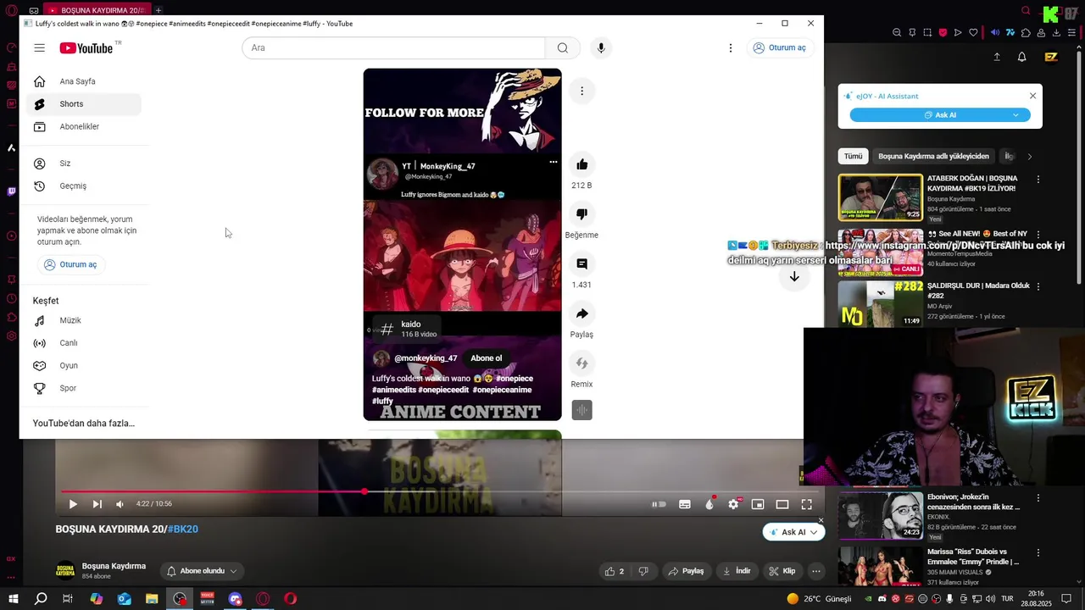Open the Short's sound page icon
The height and width of the screenshot is (610, 1085).
pyautogui.click(x=581, y=410)
